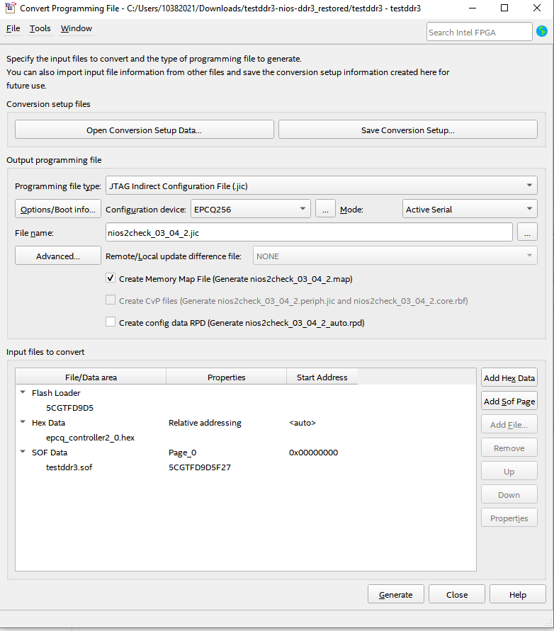Click Options/Boot info button
This screenshot has height=631, width=554.
58,209
